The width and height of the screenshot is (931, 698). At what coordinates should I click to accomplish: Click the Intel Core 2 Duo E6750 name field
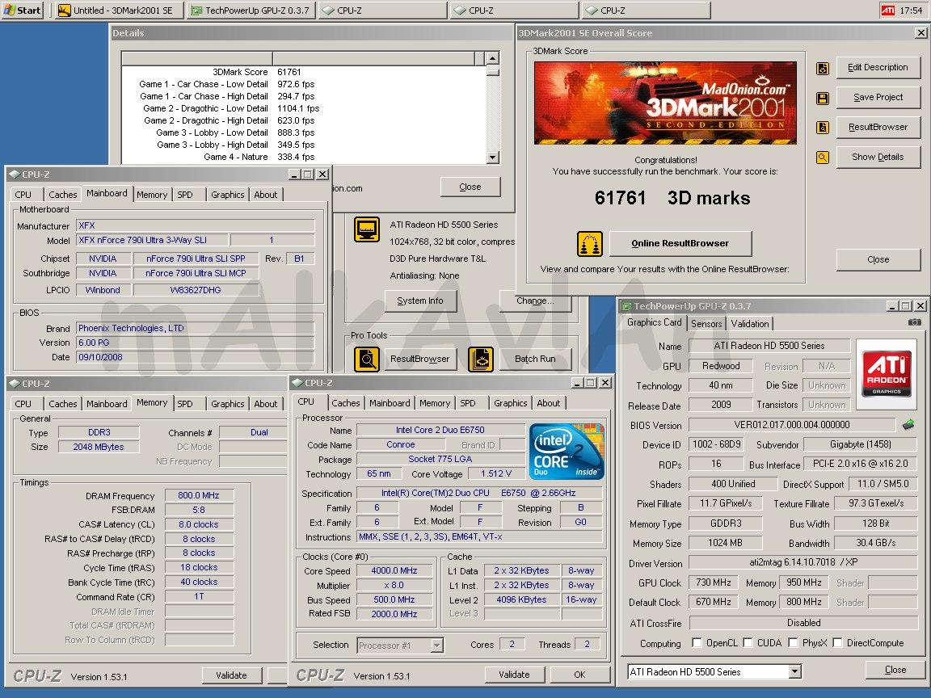coord(440,431)
